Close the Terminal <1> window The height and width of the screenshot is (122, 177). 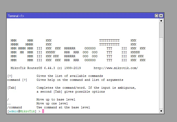(161, 16)
